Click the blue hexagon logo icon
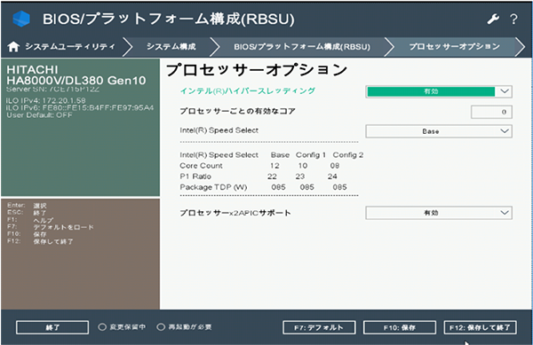The image size is (533, 345). click(x=21, y=19)
